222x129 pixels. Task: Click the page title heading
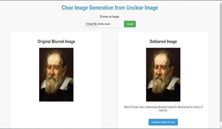tap(110, 8)
